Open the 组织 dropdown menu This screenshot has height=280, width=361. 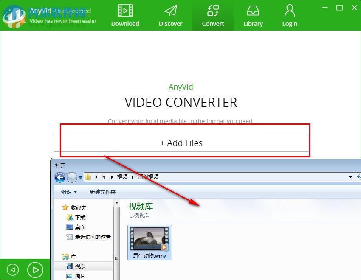[68, 192]
